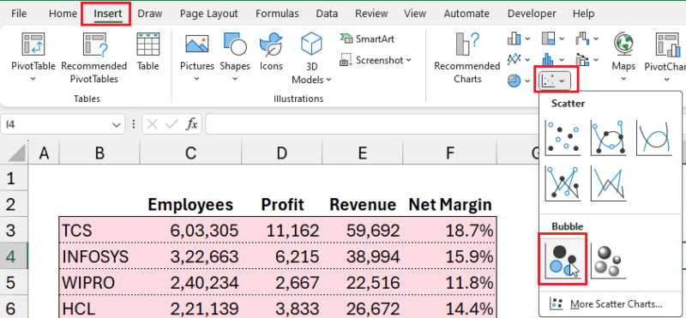Open the Maps chart button
The image size is (686, 318).
point(623,57)
